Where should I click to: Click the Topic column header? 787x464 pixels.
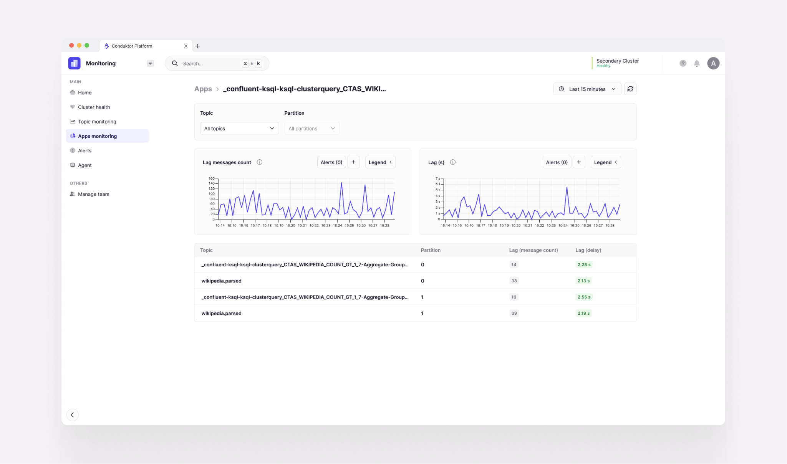coord(206,250)
